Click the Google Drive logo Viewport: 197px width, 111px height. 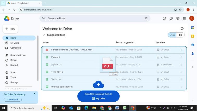click(7, 18)
